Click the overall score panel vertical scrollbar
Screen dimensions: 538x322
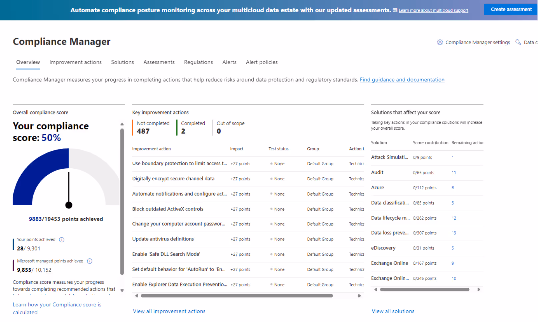(122, 202)
